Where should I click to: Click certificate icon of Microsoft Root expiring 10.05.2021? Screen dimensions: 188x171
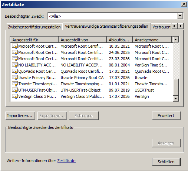[x=14, y=46]
